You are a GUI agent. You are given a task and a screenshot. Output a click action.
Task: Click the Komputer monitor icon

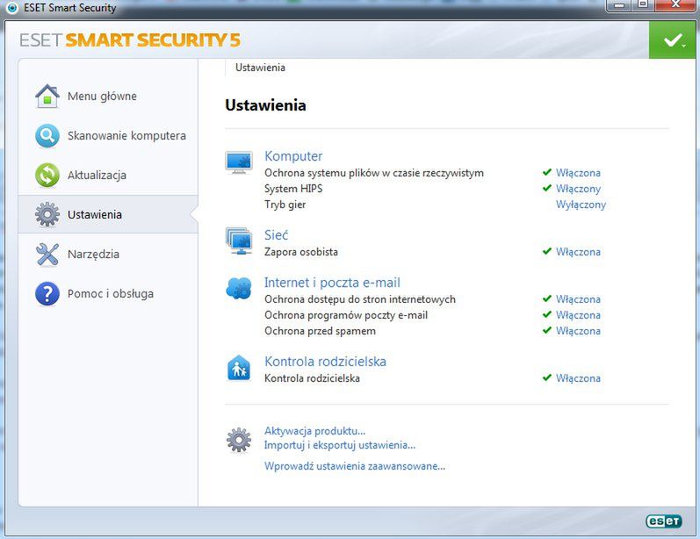239,162
